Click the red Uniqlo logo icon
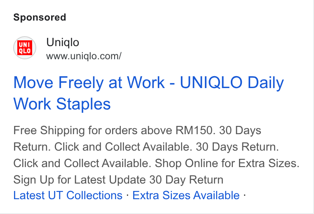The width and height of the screenshot is (314, 214). 25,48
